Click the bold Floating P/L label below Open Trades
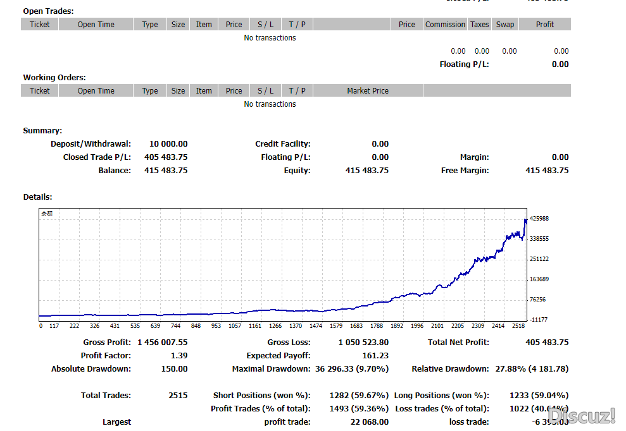The image size is (626, 431). [465, 64]
